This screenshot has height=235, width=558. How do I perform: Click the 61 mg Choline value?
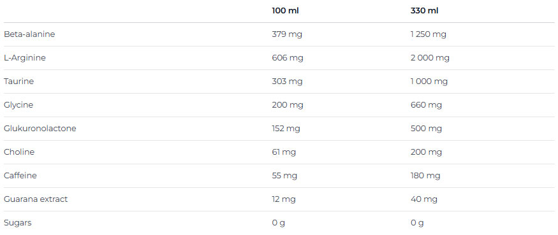click(284, 152)
